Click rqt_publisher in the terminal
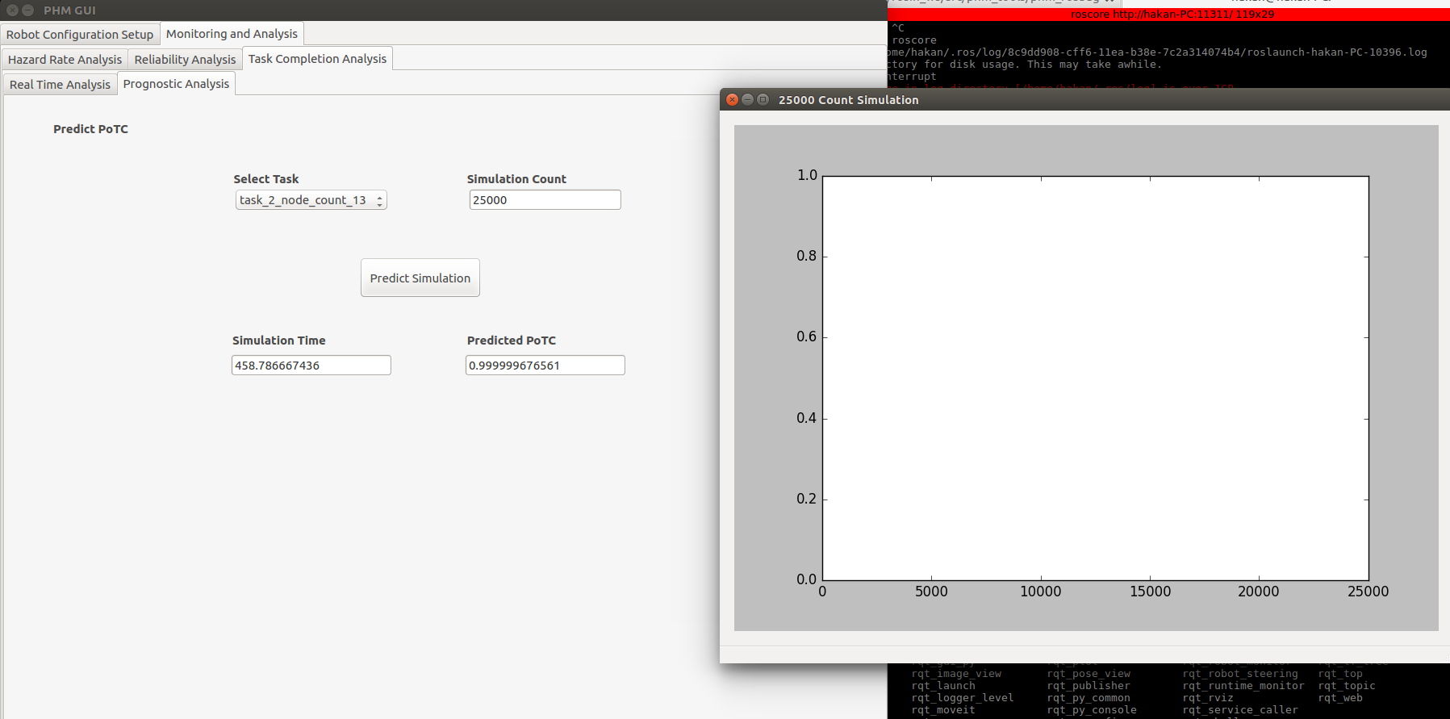Screen dimensions: 1450x719 pyautogui.click(x=1089, y=686)
